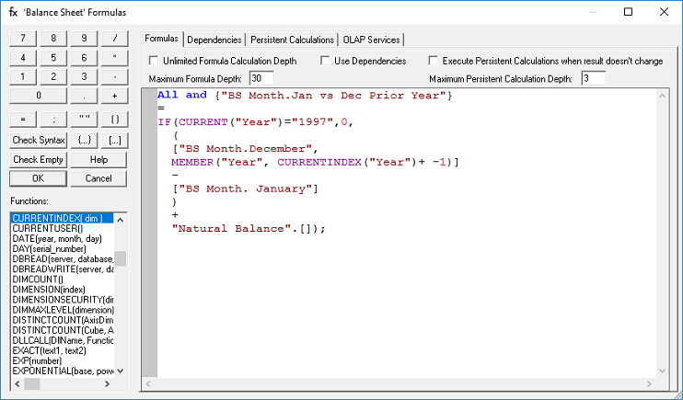Select EXACT(text1, text2) function
This screenshot has height=400, width=683.
point(63,351)
